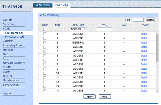Viewport: 161px width, 105px height.
Task: Open Detail link for port 6
Action: pos(144,56)
